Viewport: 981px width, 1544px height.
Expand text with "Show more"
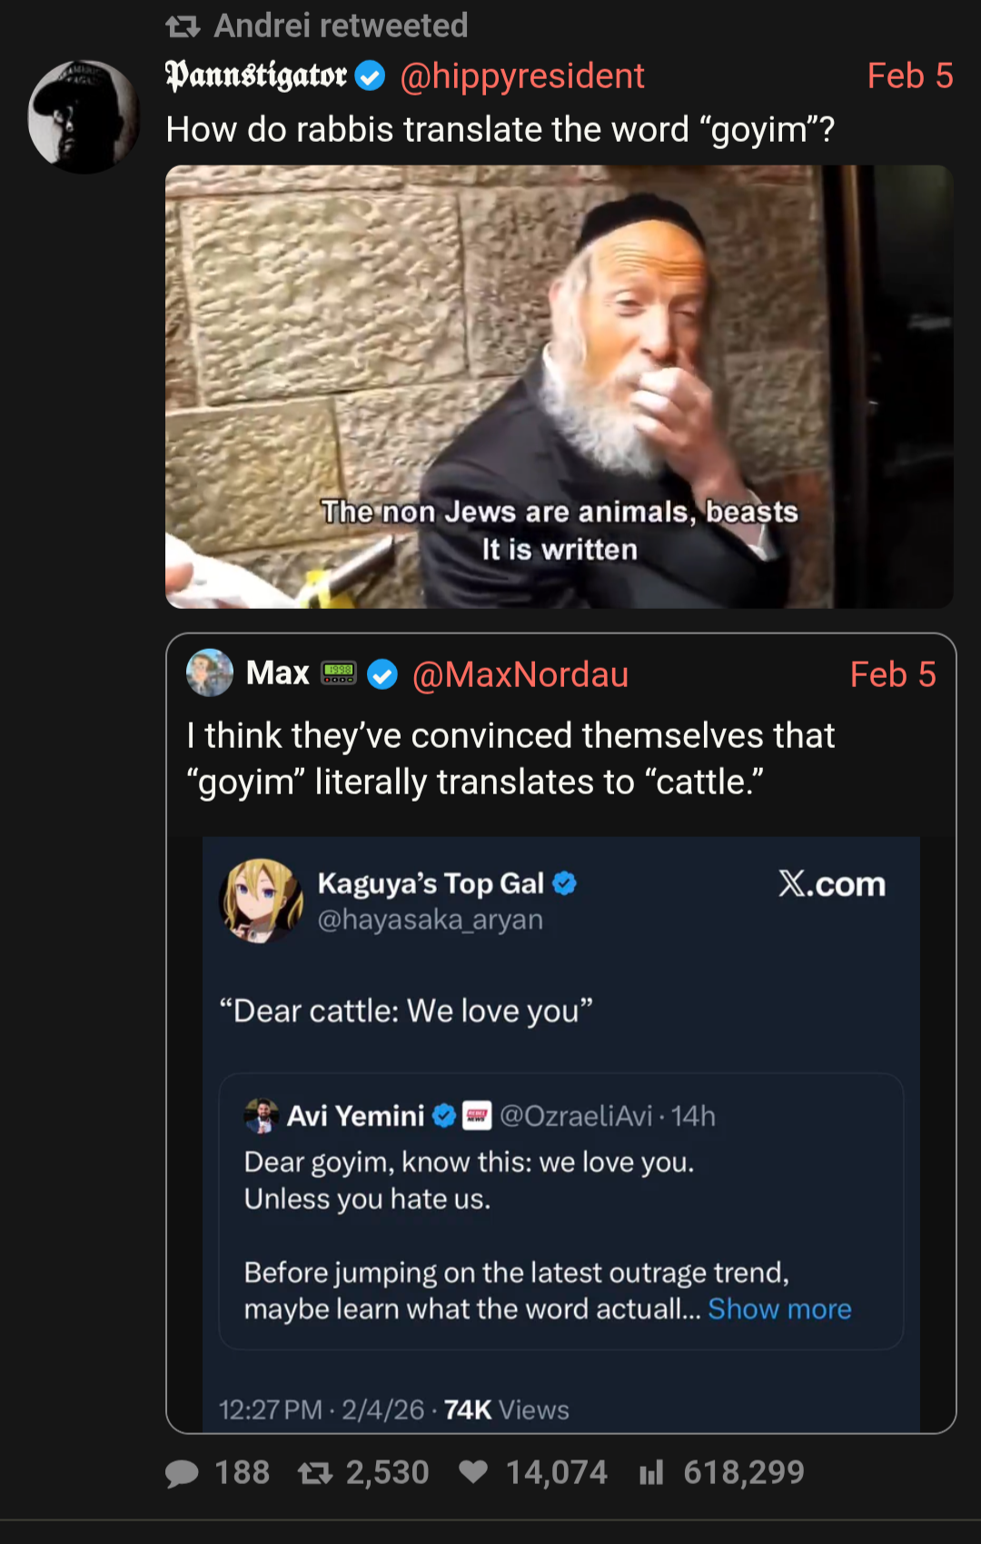779,1309
